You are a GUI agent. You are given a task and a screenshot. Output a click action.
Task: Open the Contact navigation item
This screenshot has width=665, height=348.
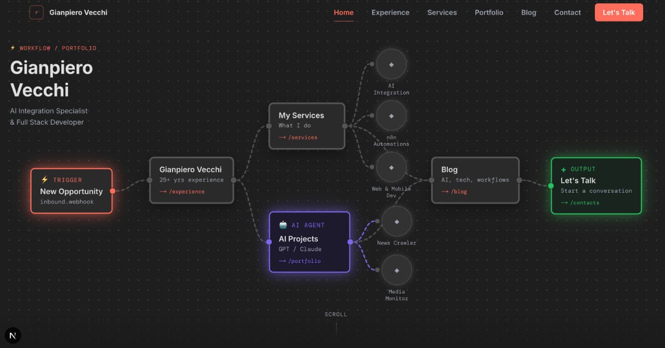click(x=567, y=12)
